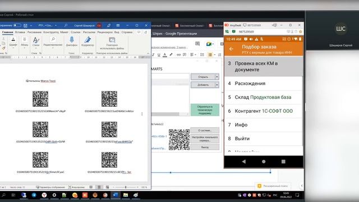Click the Фокусировка focus mode button
The height and width of the screenshot is (202, 359).
point(76,187)
